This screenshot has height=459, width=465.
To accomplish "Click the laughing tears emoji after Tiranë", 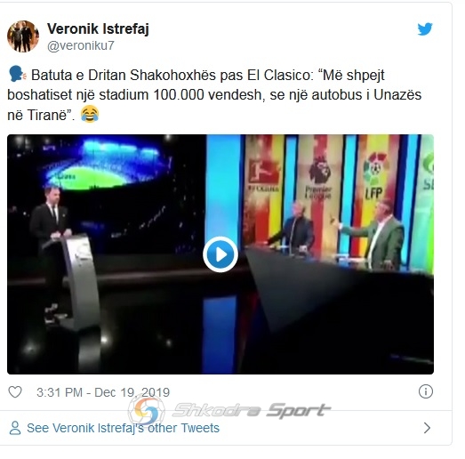I will click(x=90, y=114).
